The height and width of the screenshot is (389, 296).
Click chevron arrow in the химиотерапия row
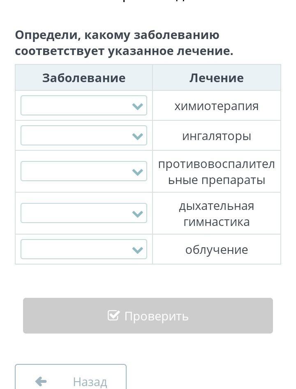click(x=137, y=106)
